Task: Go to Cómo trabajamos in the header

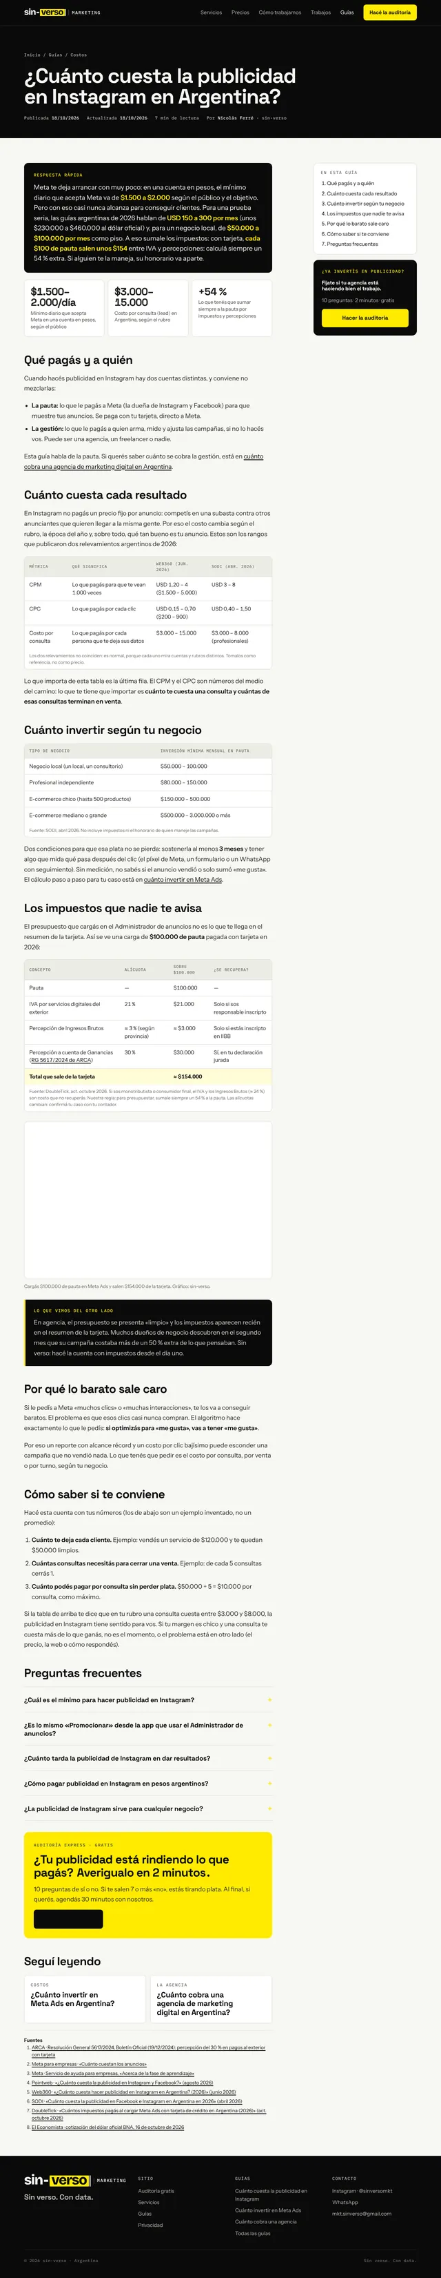Action: tap(280, 12)
